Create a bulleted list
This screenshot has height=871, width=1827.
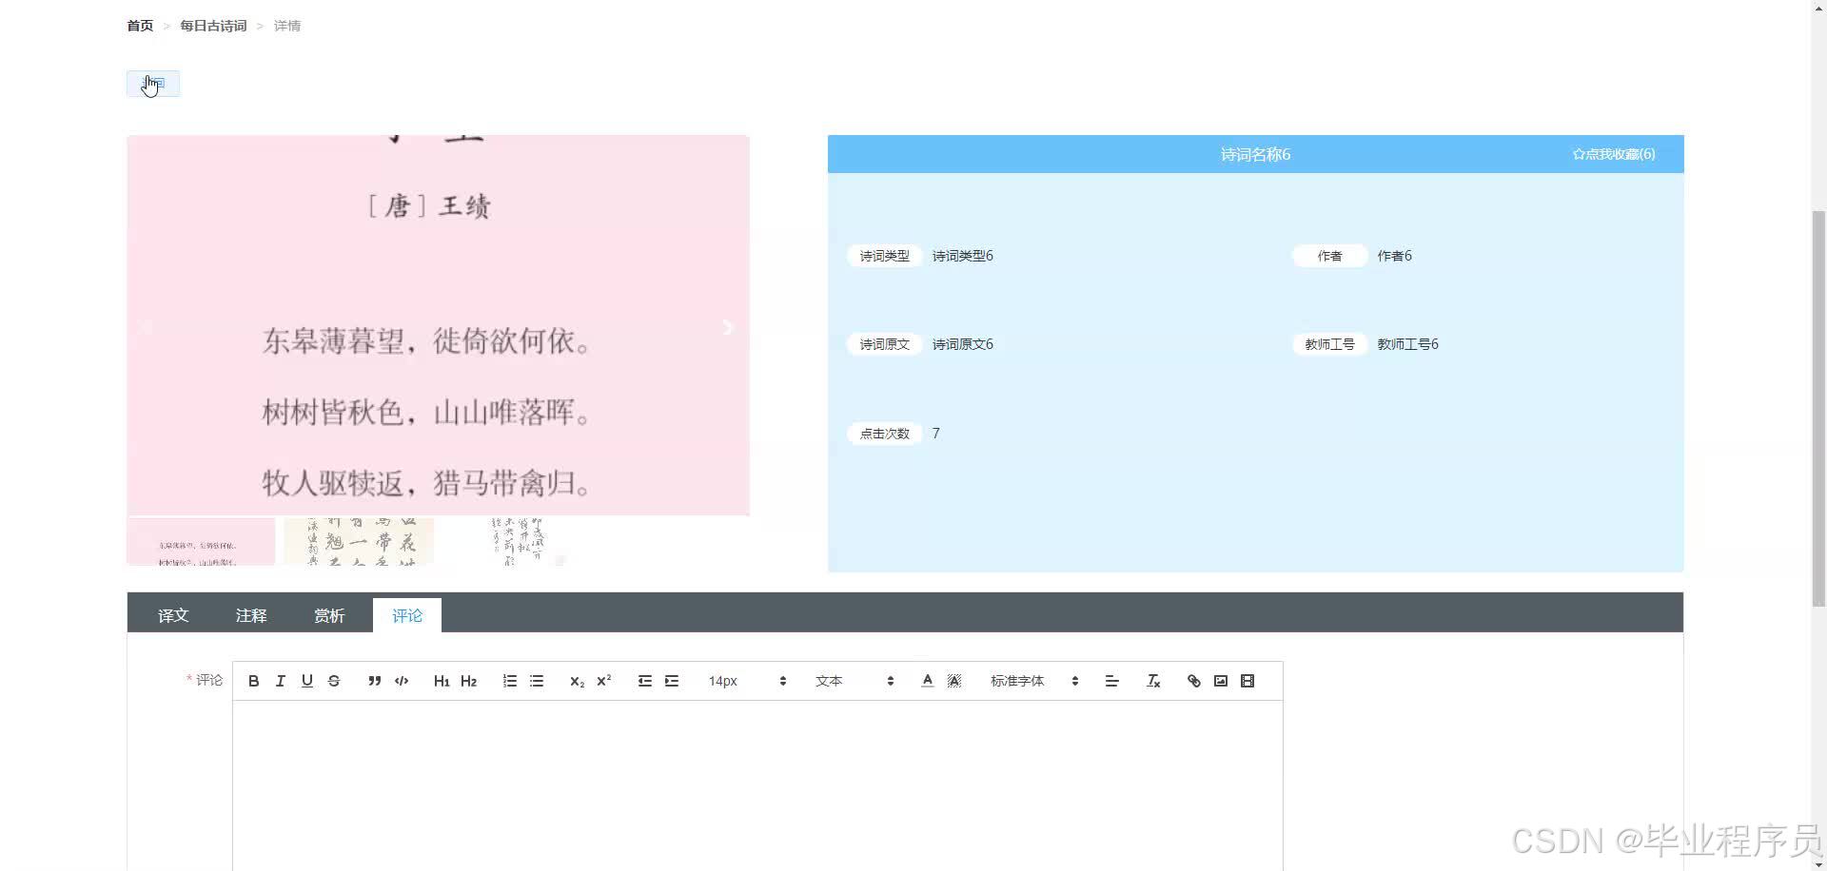point(537,681)
